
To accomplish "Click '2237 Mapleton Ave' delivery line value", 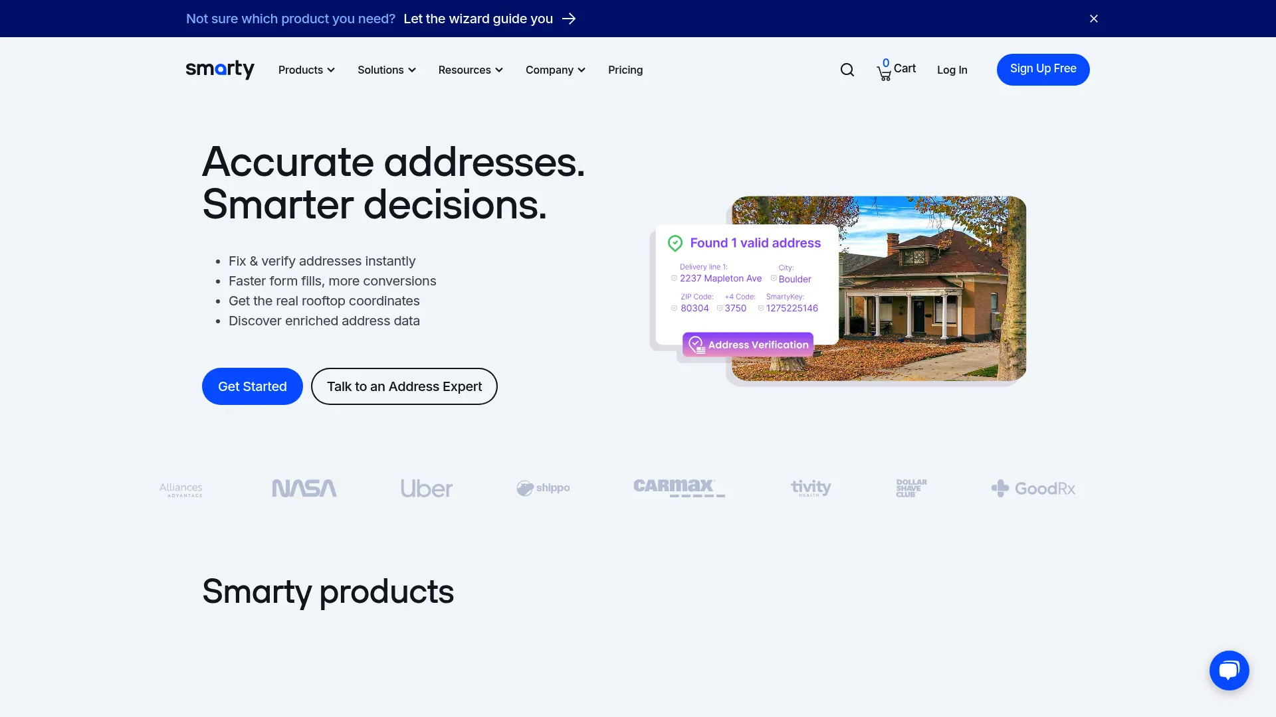I will pos(720,279).
